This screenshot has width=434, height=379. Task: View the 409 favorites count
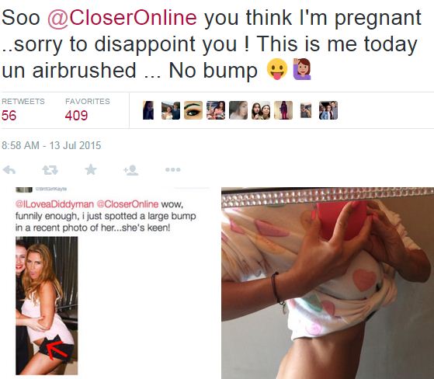[76, 116]
